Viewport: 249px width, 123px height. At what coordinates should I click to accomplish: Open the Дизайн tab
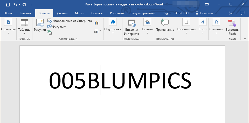tap(62, 13)
